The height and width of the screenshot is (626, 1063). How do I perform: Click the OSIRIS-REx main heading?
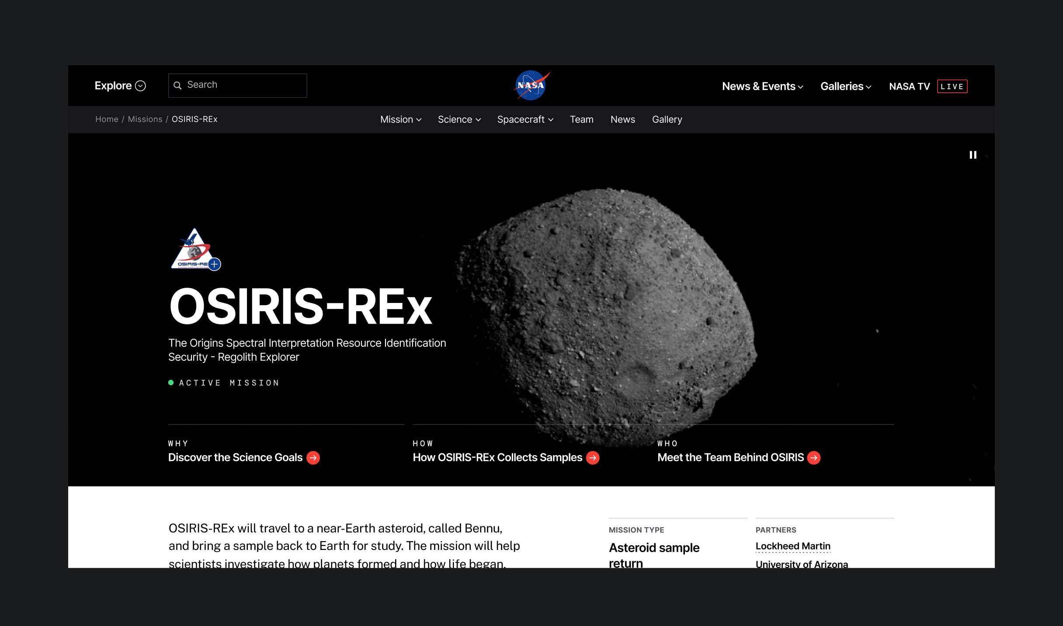(x=301, y=306)
